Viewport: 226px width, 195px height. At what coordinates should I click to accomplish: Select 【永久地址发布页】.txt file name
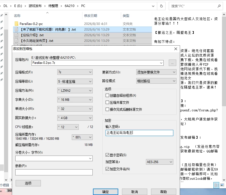point(37,41)
